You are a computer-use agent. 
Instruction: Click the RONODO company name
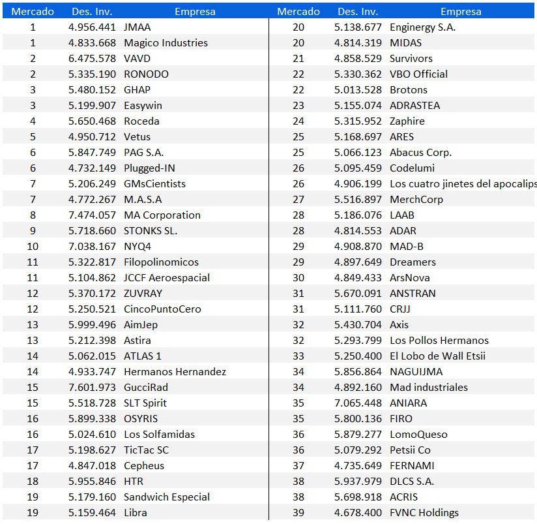pyautogui.click(x=146, y=74)
